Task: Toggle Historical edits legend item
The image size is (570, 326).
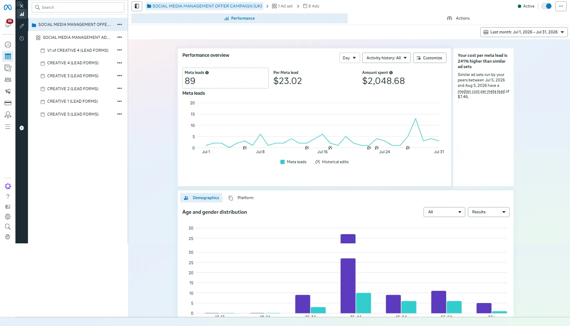Action: click(x=332, y=162)
